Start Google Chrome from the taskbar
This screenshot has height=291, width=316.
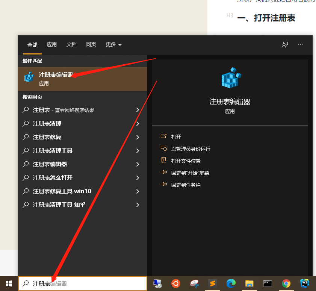tap(286, 284)
